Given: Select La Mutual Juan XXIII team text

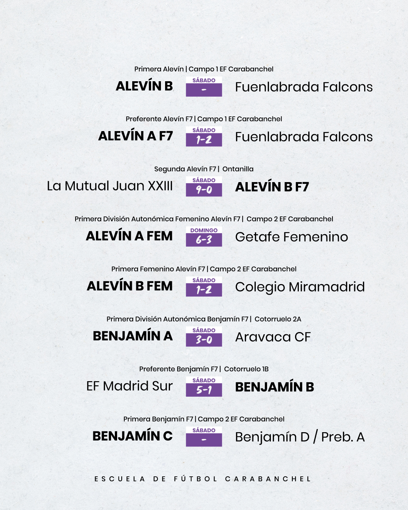Looking at the screenshot, I should (x=110, y=186).
